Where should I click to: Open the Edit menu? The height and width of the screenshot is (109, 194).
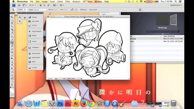pyautogui.click(x=37, y=2)
